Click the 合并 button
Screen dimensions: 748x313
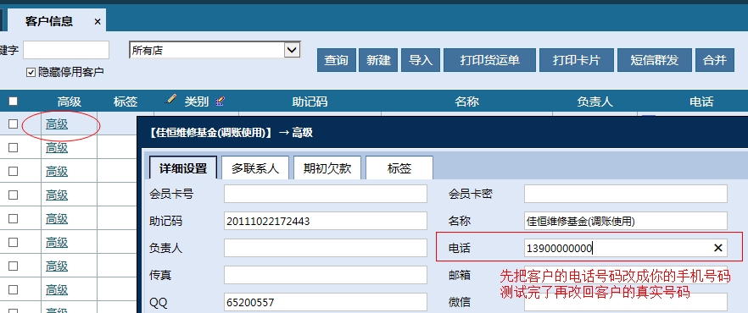pos(715,60)
